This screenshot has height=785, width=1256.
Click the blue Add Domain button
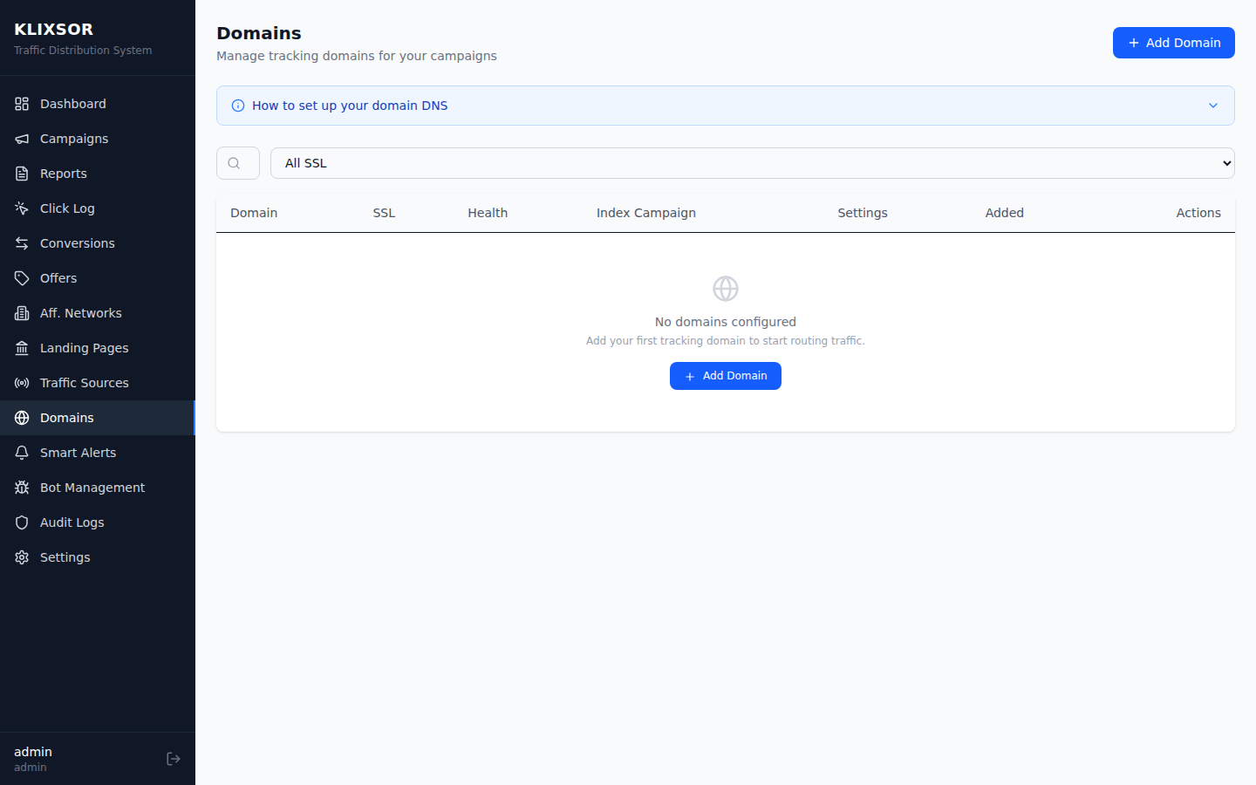pyautogui.click(x=1173, y=43)
